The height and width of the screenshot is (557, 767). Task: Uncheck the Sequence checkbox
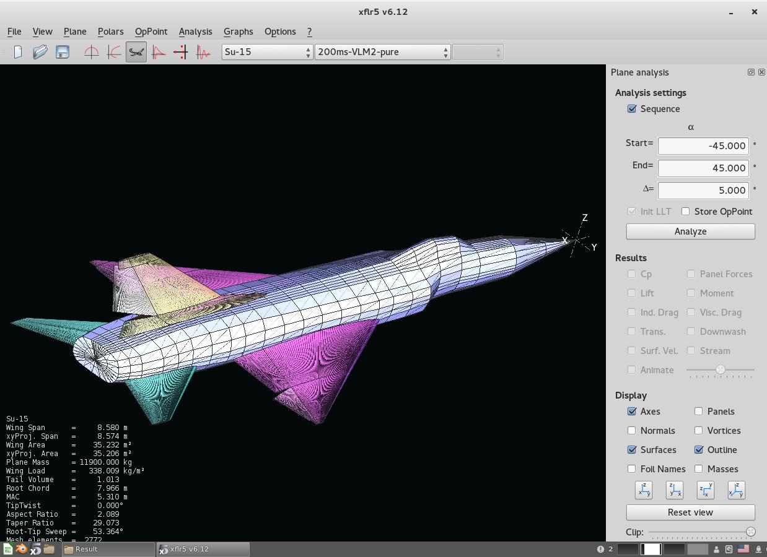[632, 109]
